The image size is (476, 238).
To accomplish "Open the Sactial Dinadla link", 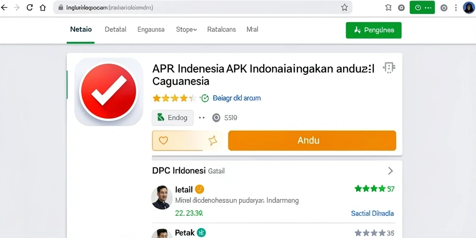I will (x=372, y=213).
